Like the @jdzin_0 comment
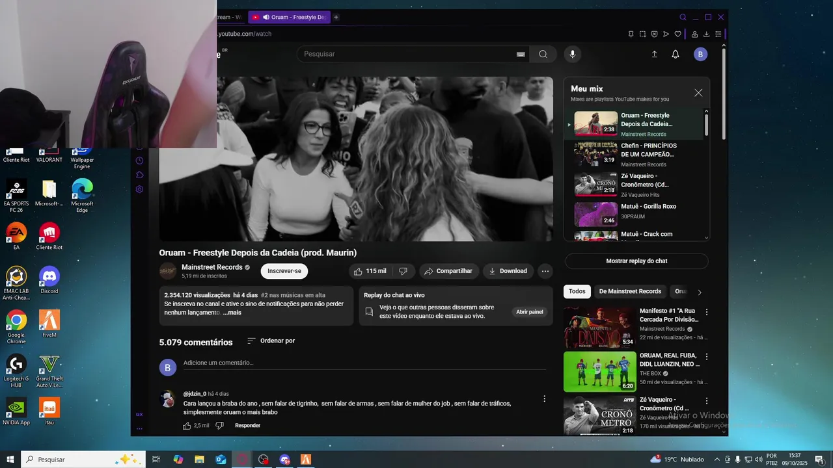This screenshot has height=468, width=833. coord(187,426)
